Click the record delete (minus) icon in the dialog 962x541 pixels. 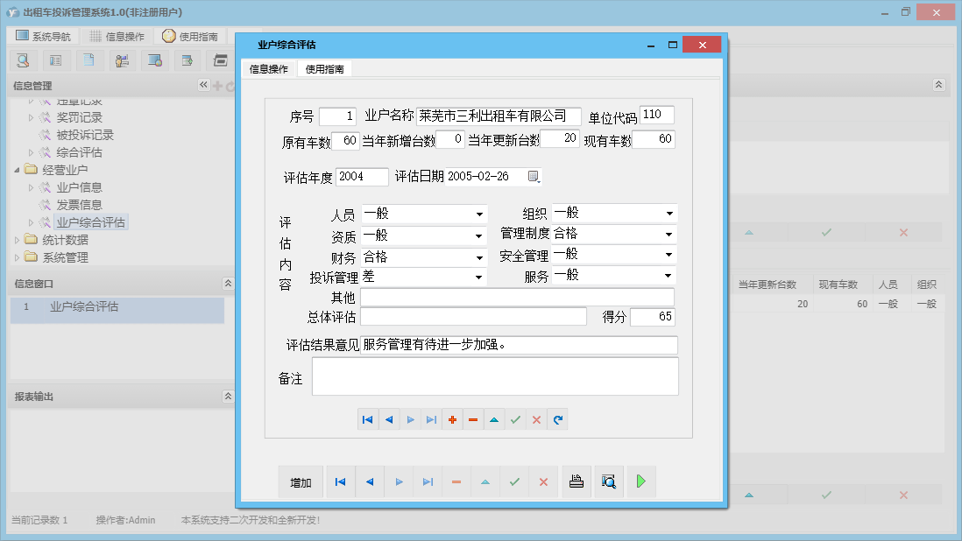coord(473,419)
